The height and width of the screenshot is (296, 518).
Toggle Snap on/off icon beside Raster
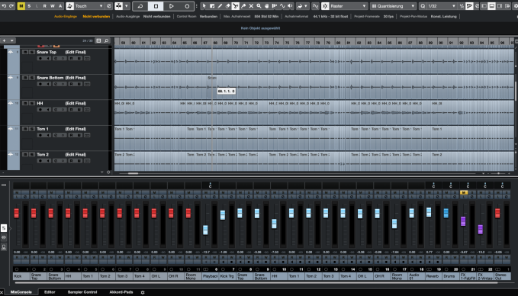[x=325, y=6]
